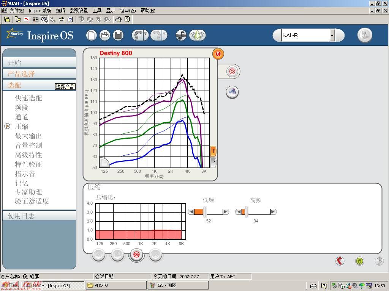
Task: Go to 快速选配 in the sidebar
Action: 28,98
